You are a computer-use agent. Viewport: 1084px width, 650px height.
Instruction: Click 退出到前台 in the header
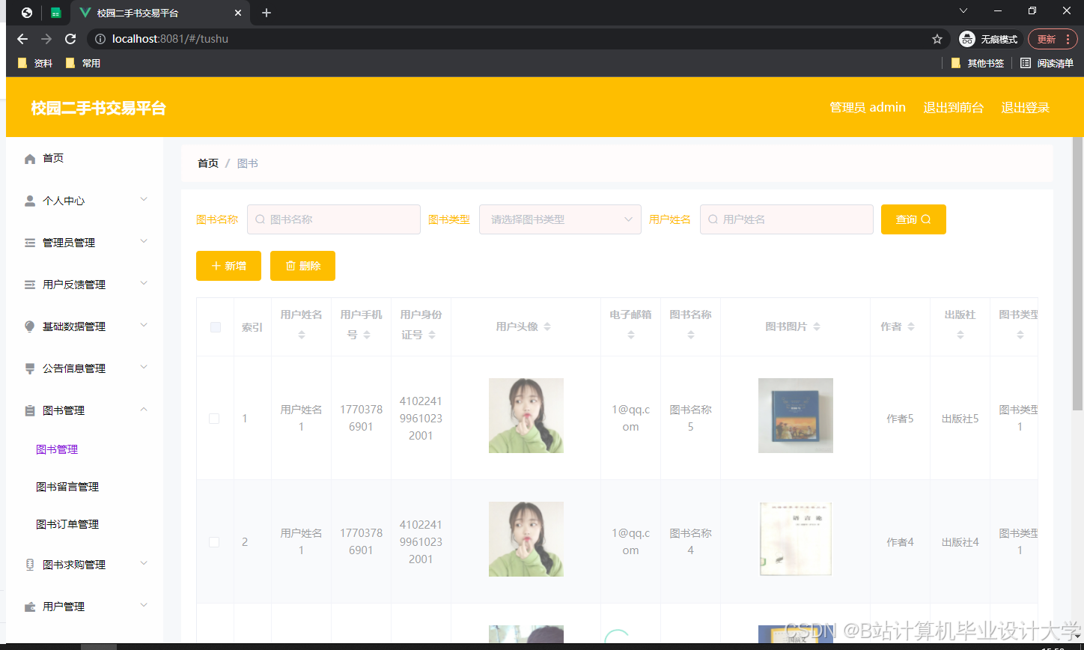pyautogui.click(x=954, y=107)
